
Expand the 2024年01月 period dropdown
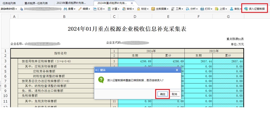coord(9,9)
